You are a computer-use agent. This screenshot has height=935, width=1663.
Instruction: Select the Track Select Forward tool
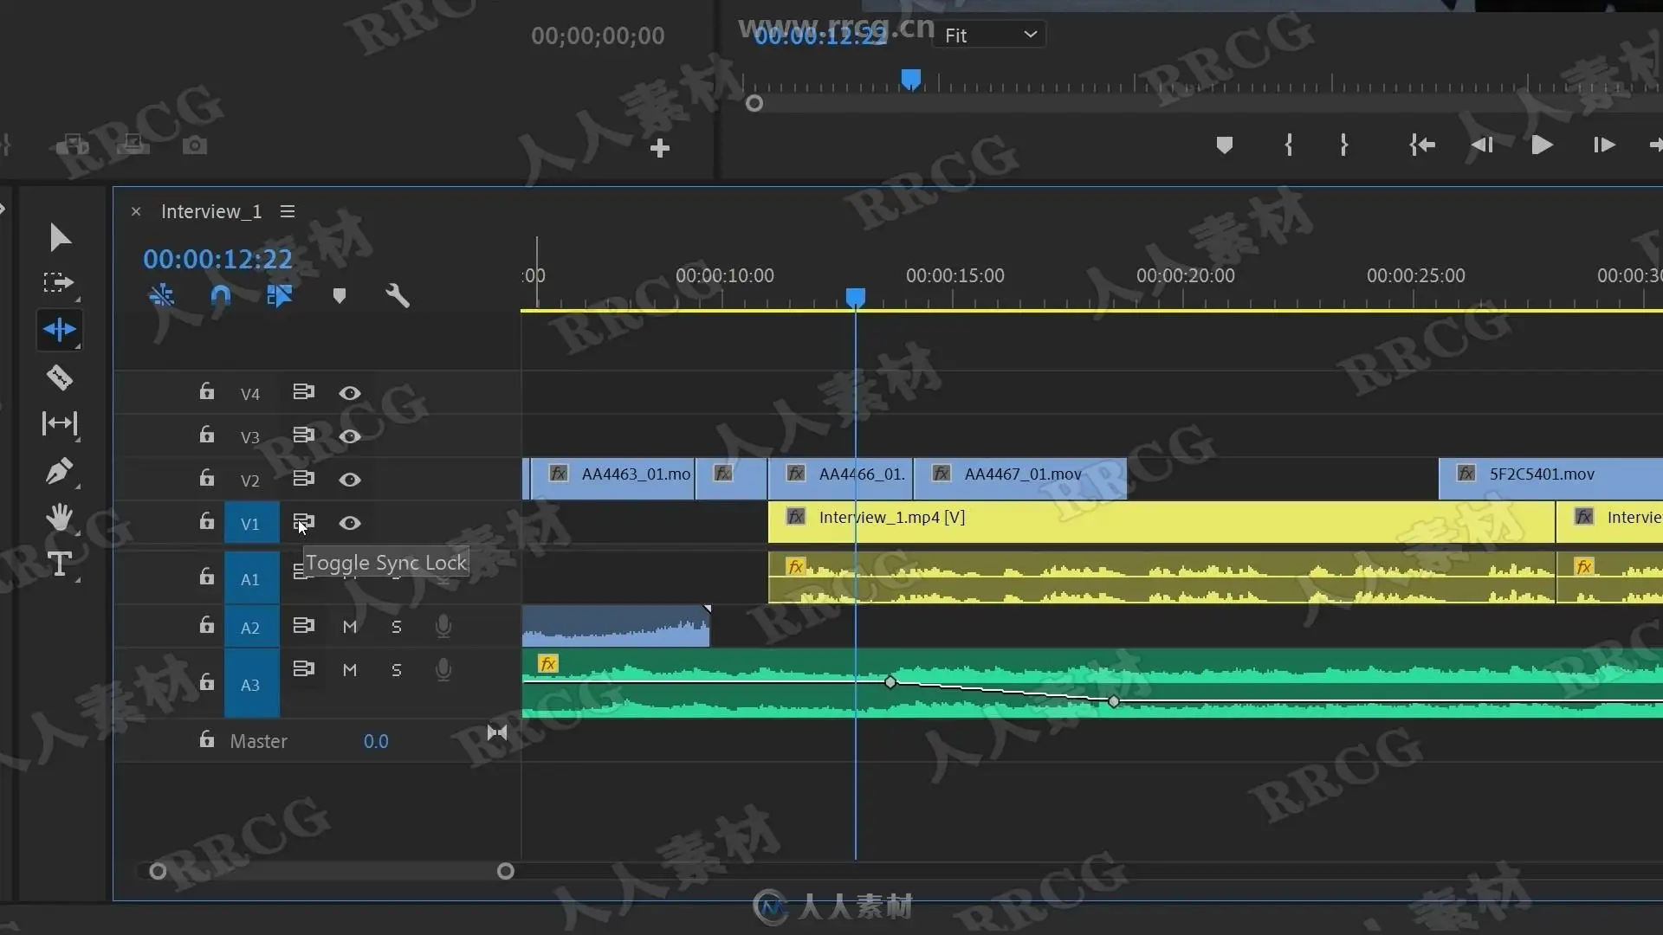[x=59, y=282]
